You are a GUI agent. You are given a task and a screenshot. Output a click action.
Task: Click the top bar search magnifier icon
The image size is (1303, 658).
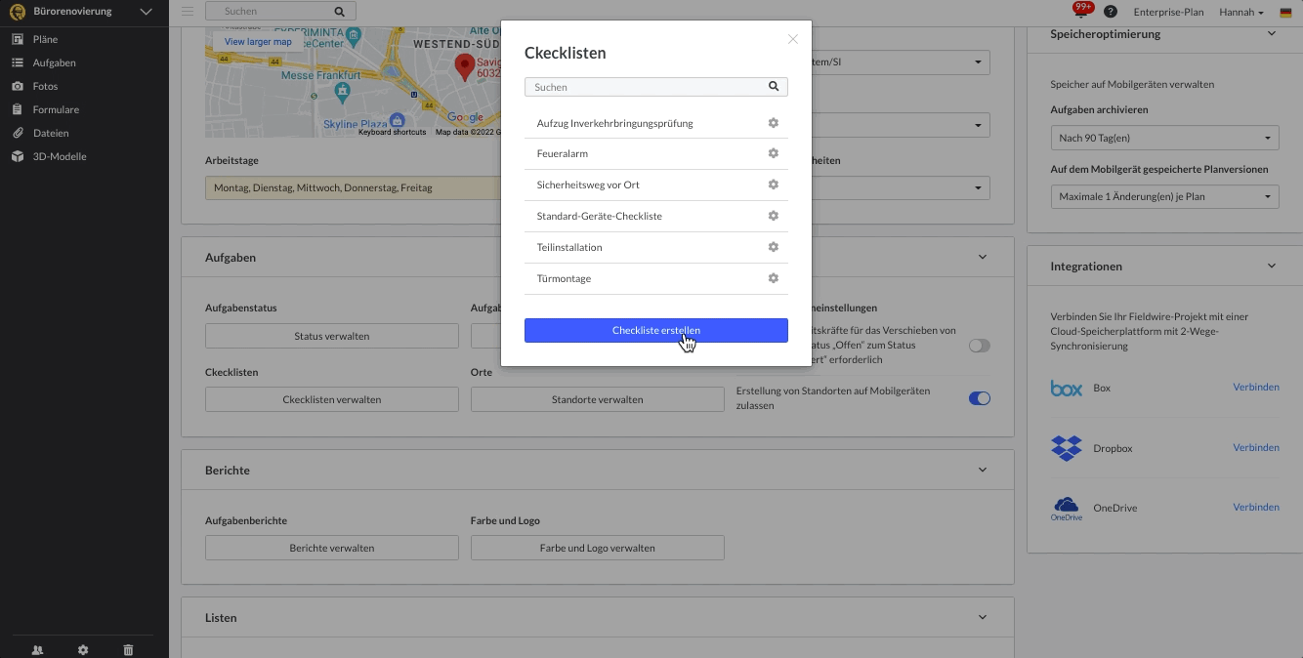[x=340, y=12]
